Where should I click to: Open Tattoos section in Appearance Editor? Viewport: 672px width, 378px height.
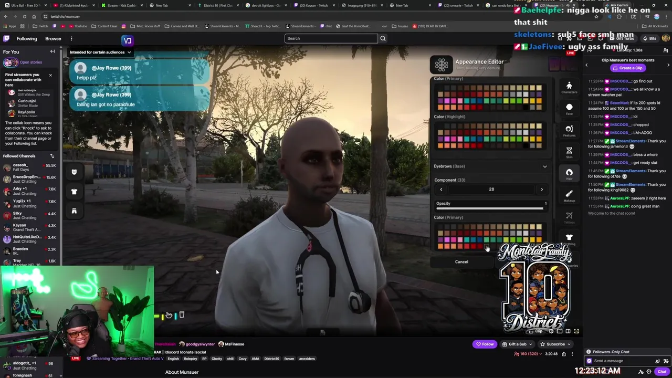point(569,217)
